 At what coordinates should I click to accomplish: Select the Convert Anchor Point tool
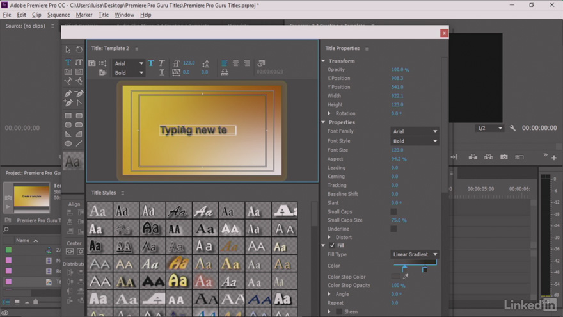coord(79,103)
